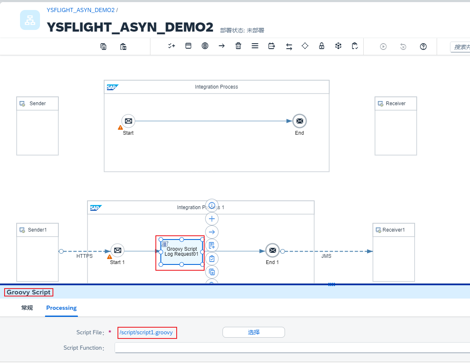This screenshot has height=363, width=470.
Task: Click the Script Function input field
Action: point(292,348)
